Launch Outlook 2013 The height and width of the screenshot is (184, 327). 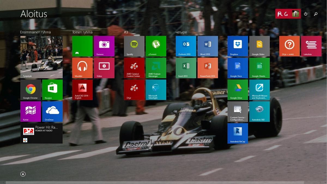click(186, 46)
